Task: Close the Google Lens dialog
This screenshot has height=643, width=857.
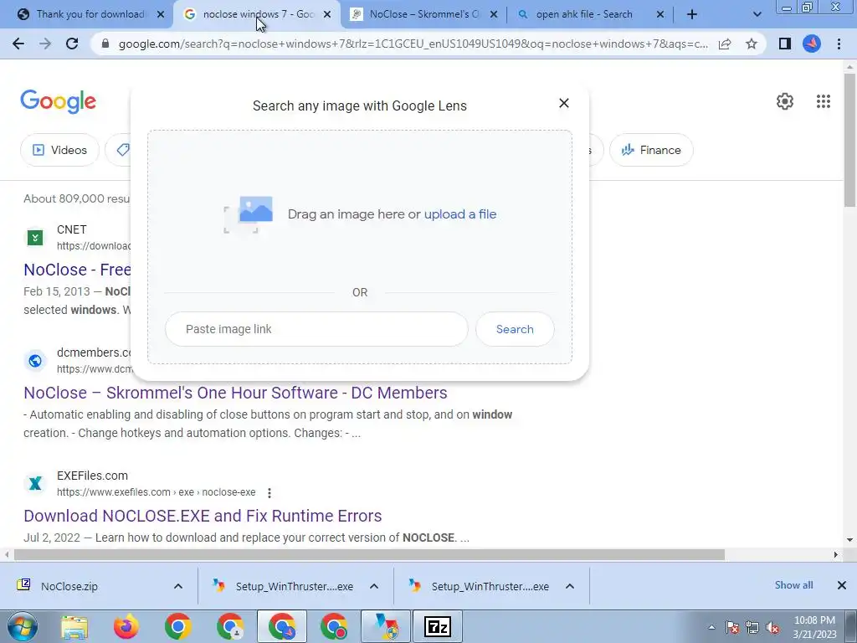Action: (x=564, y=103)
